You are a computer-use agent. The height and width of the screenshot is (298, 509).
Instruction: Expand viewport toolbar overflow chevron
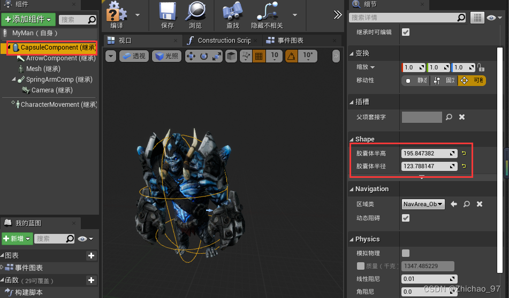click(336, 56)
